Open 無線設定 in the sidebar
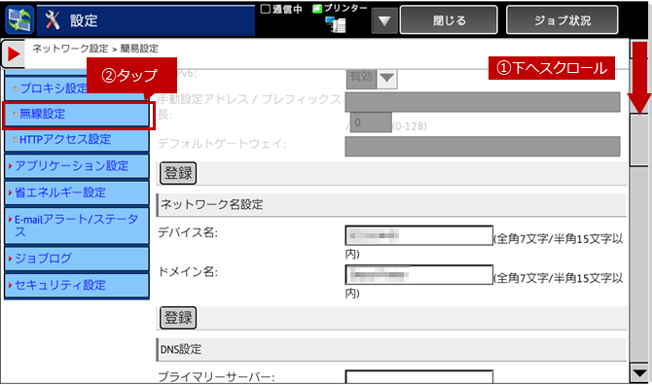 coord(77,114)
